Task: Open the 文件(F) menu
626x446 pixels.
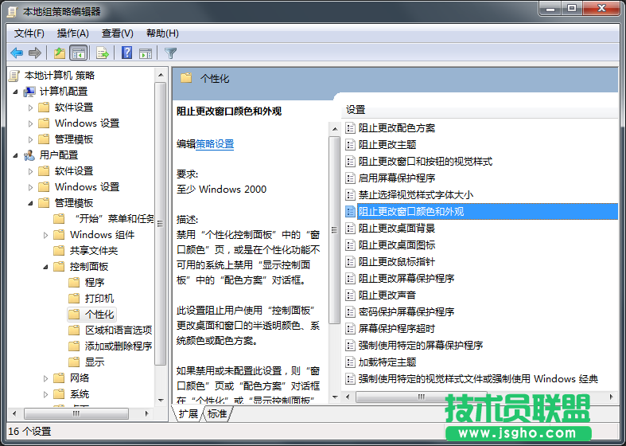Action: pos(29,33)
